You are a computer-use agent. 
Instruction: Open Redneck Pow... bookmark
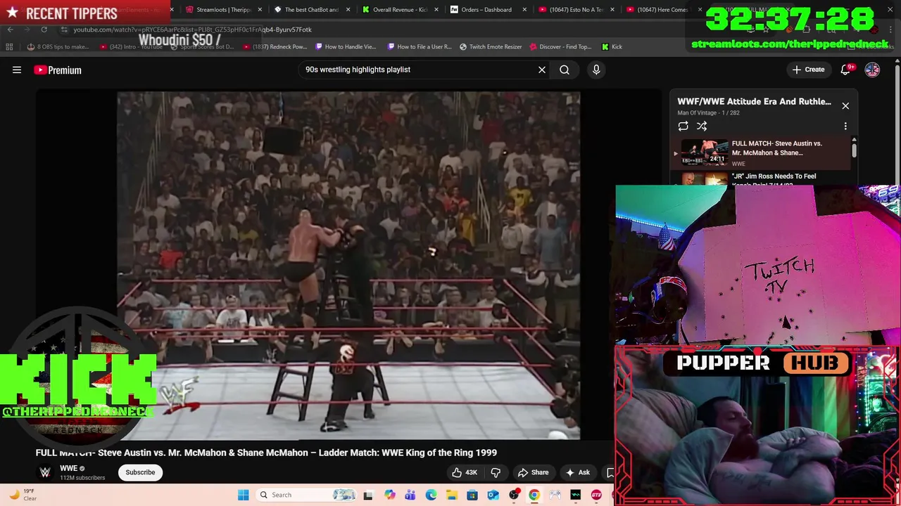[x=275, y=46]
